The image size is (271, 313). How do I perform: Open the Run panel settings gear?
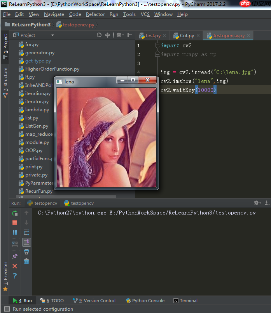pyautogui.click(x=257, y=203)
